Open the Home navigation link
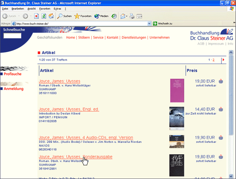 [70, 37]
